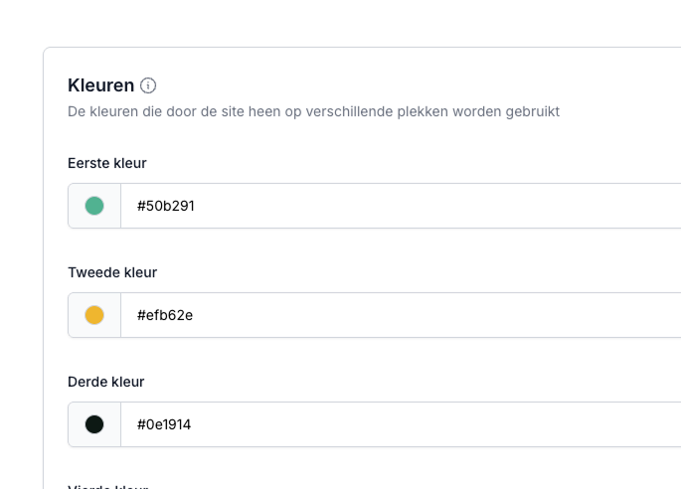681x489 pixels.
Task: Click the Eerste kleur label
Action: pos(107,163)
